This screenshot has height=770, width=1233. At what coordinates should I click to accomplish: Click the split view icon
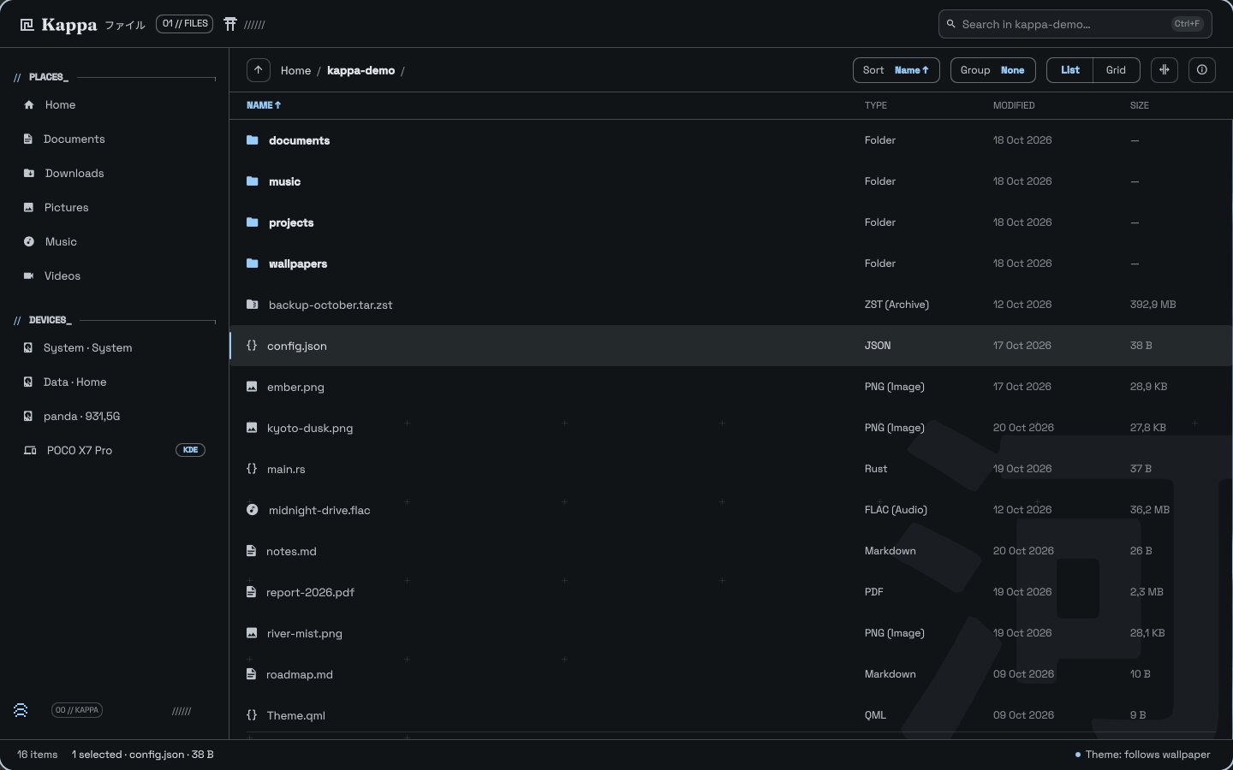point(1164,70)
